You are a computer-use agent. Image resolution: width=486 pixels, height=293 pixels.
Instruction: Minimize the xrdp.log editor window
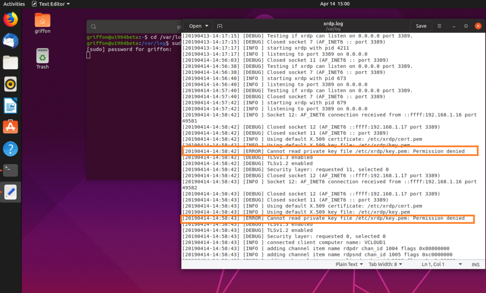click(454, 26)
